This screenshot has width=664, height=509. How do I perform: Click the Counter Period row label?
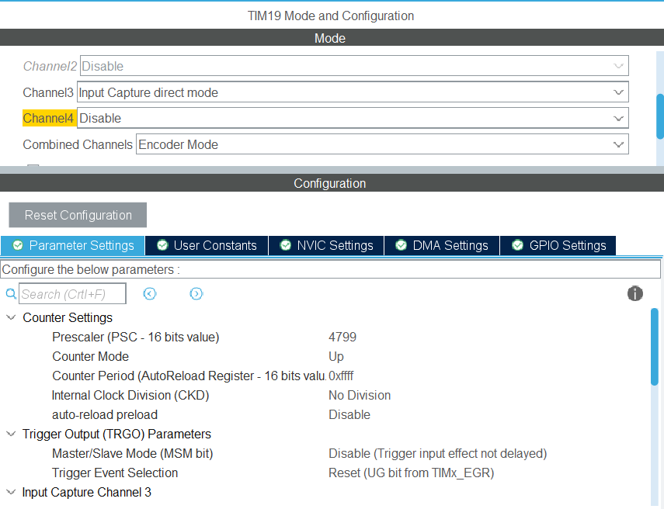pyautogui.click(x=189, y=376)
